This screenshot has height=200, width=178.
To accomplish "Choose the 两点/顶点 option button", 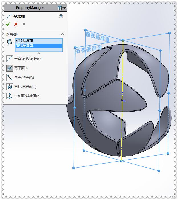I will pyautogui.click(x=10, y=77).
